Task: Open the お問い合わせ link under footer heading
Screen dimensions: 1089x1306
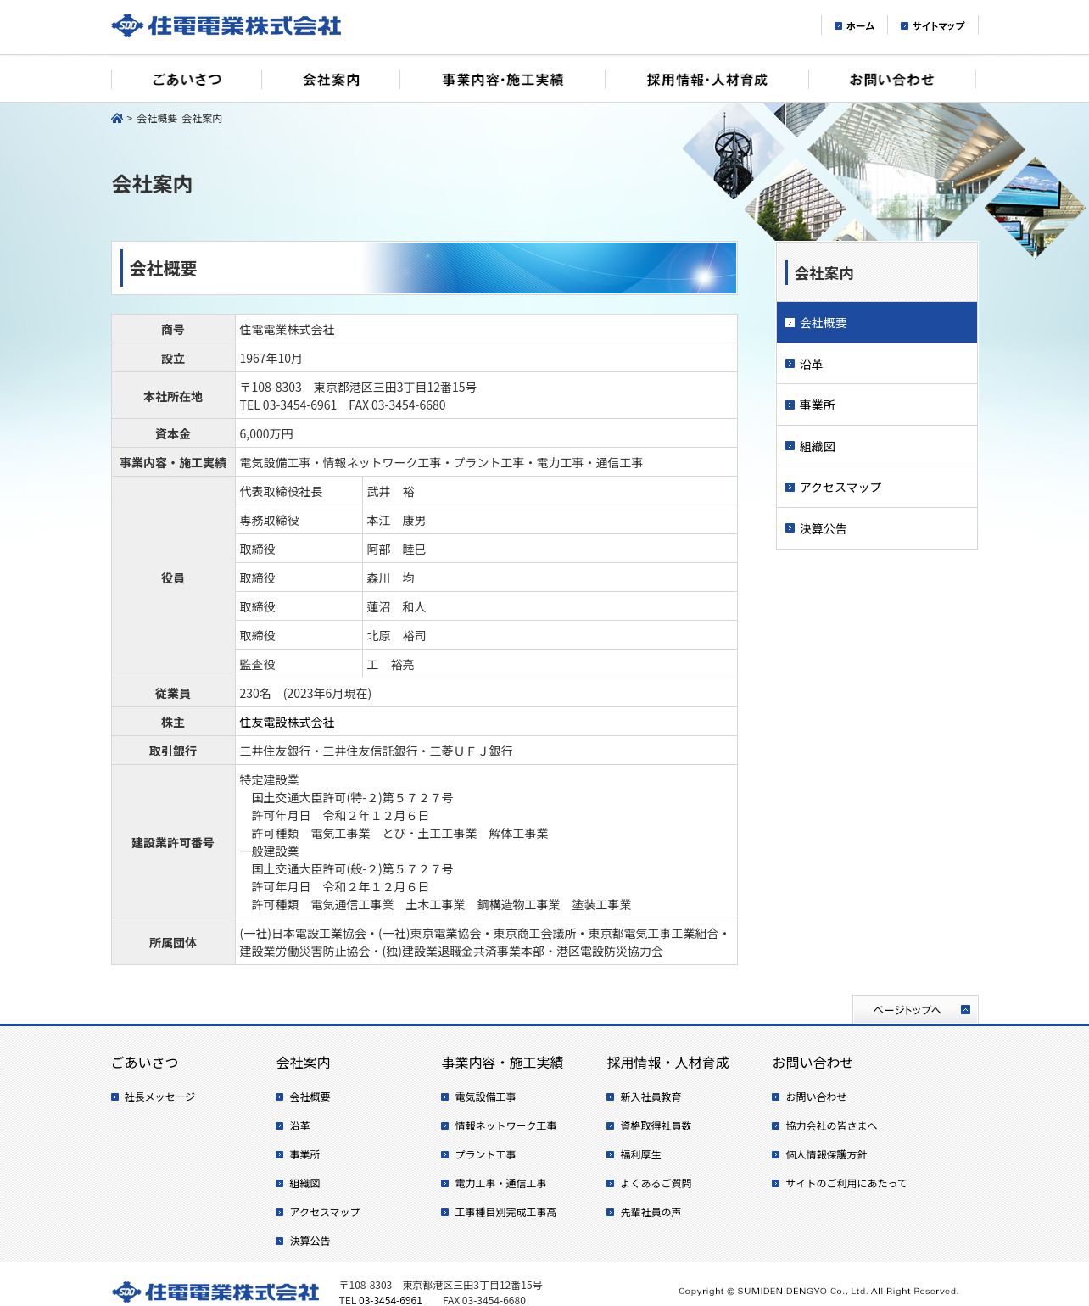Action: point(816,1097)
